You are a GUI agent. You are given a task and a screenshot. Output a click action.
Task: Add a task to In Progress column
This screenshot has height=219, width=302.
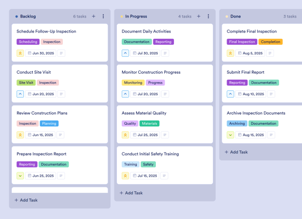(x=132, y=193)
